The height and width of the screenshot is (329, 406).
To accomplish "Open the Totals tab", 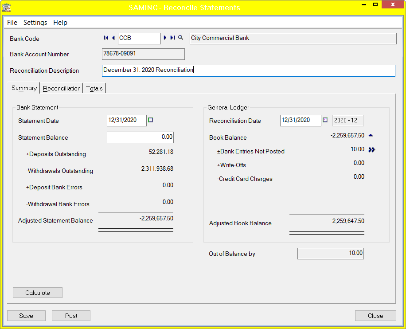I will click(94, 88).
